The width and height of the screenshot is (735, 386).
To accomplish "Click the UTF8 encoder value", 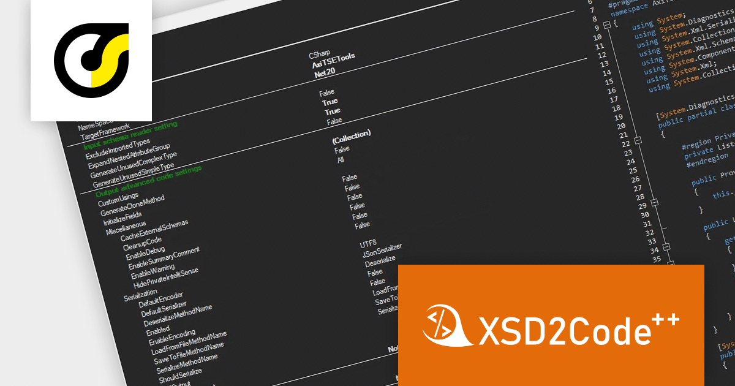I will pos(368,243).
